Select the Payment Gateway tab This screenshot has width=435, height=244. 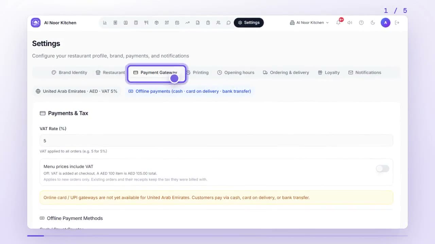[x=156, y=73]
